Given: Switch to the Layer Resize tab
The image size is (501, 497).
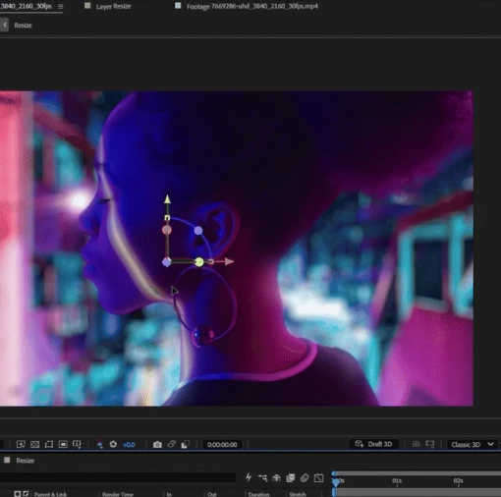Looking at the screenshot, I should (x=114, y=6).
